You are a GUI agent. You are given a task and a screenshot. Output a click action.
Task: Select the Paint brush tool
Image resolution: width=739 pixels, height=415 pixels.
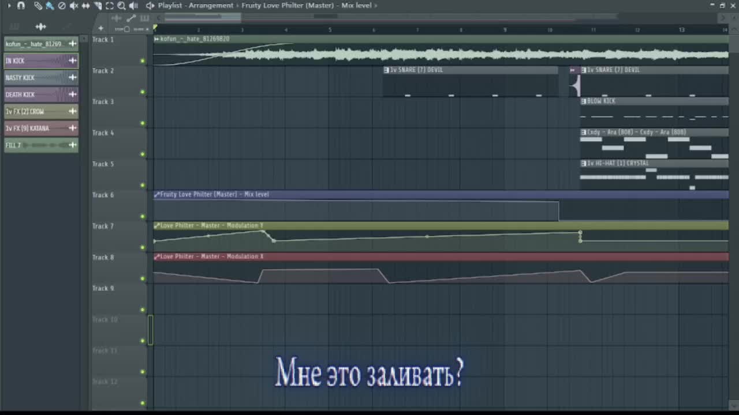pos(50,5)
